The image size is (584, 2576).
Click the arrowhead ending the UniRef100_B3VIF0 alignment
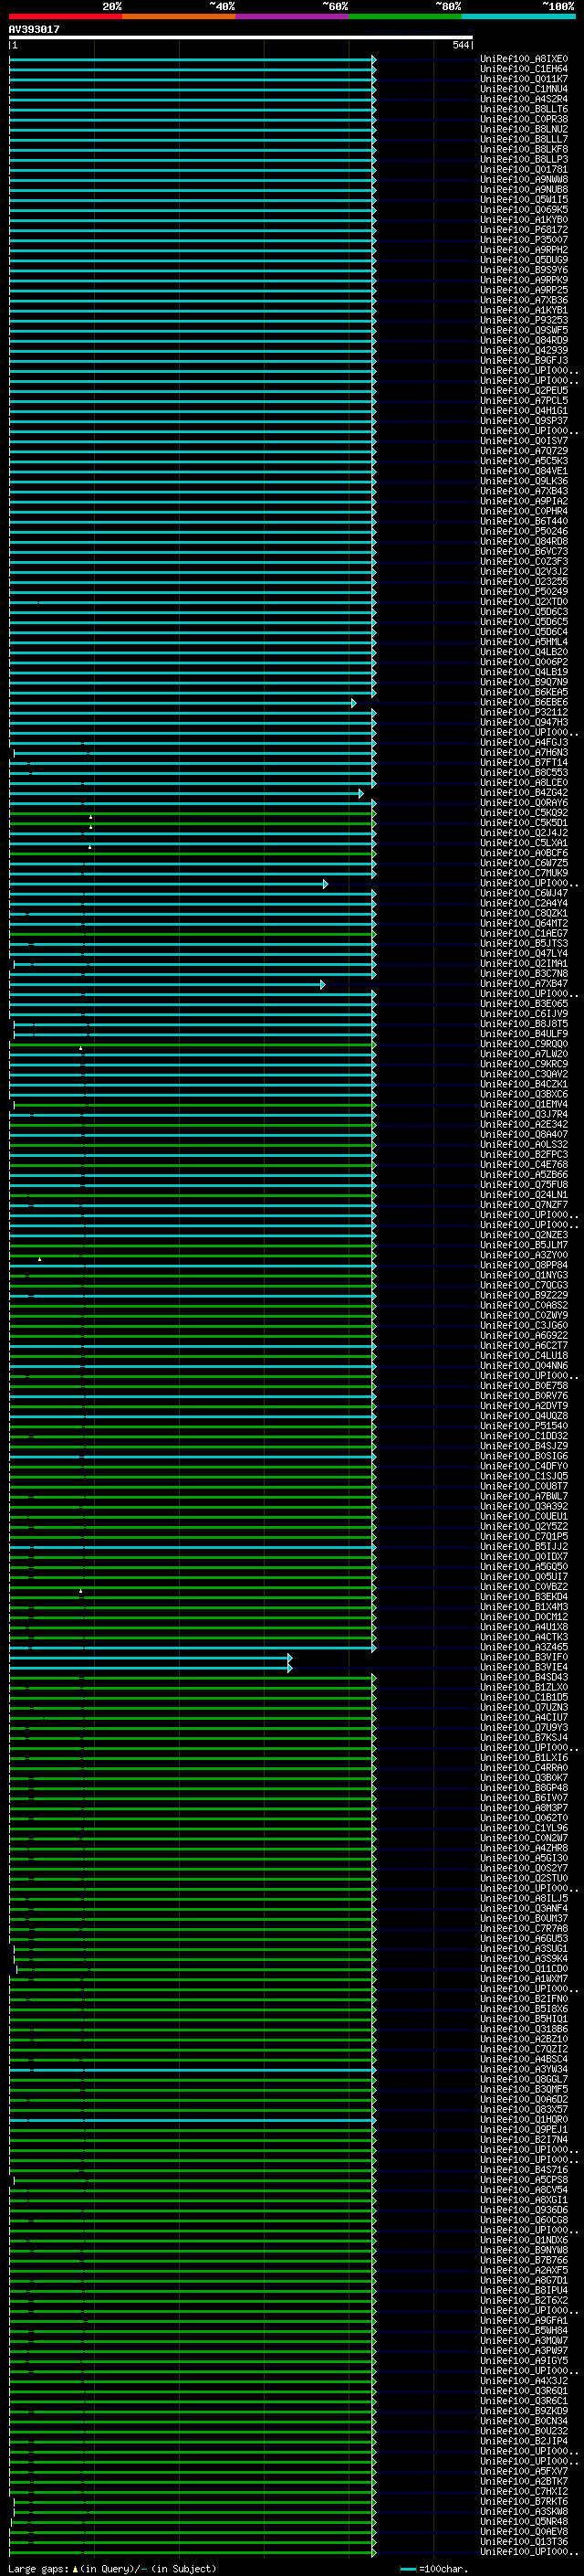pos(289,1657)
